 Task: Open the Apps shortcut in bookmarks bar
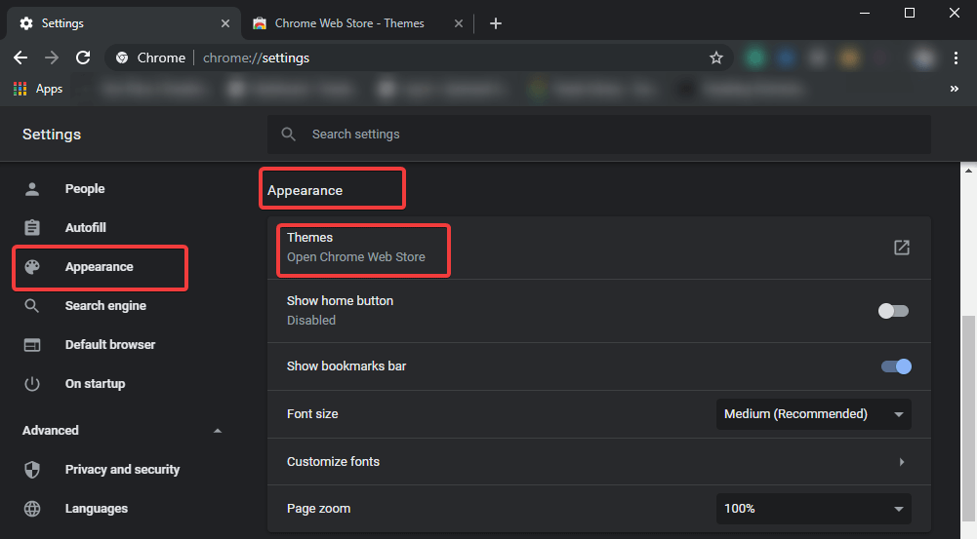pos(38,89)
